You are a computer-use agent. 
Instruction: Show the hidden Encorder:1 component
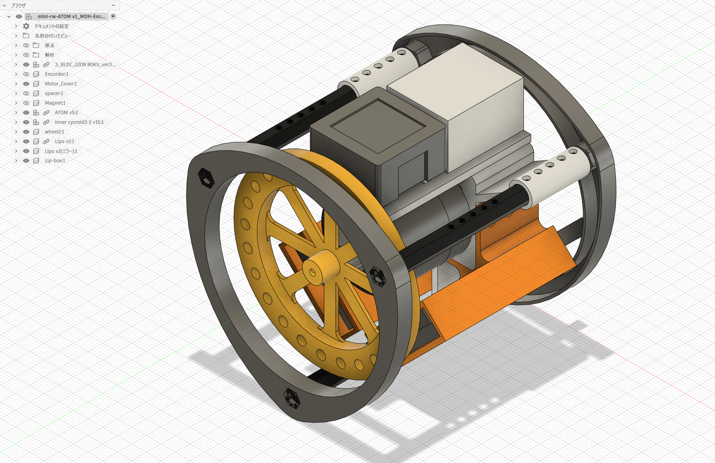pos(26,74)
